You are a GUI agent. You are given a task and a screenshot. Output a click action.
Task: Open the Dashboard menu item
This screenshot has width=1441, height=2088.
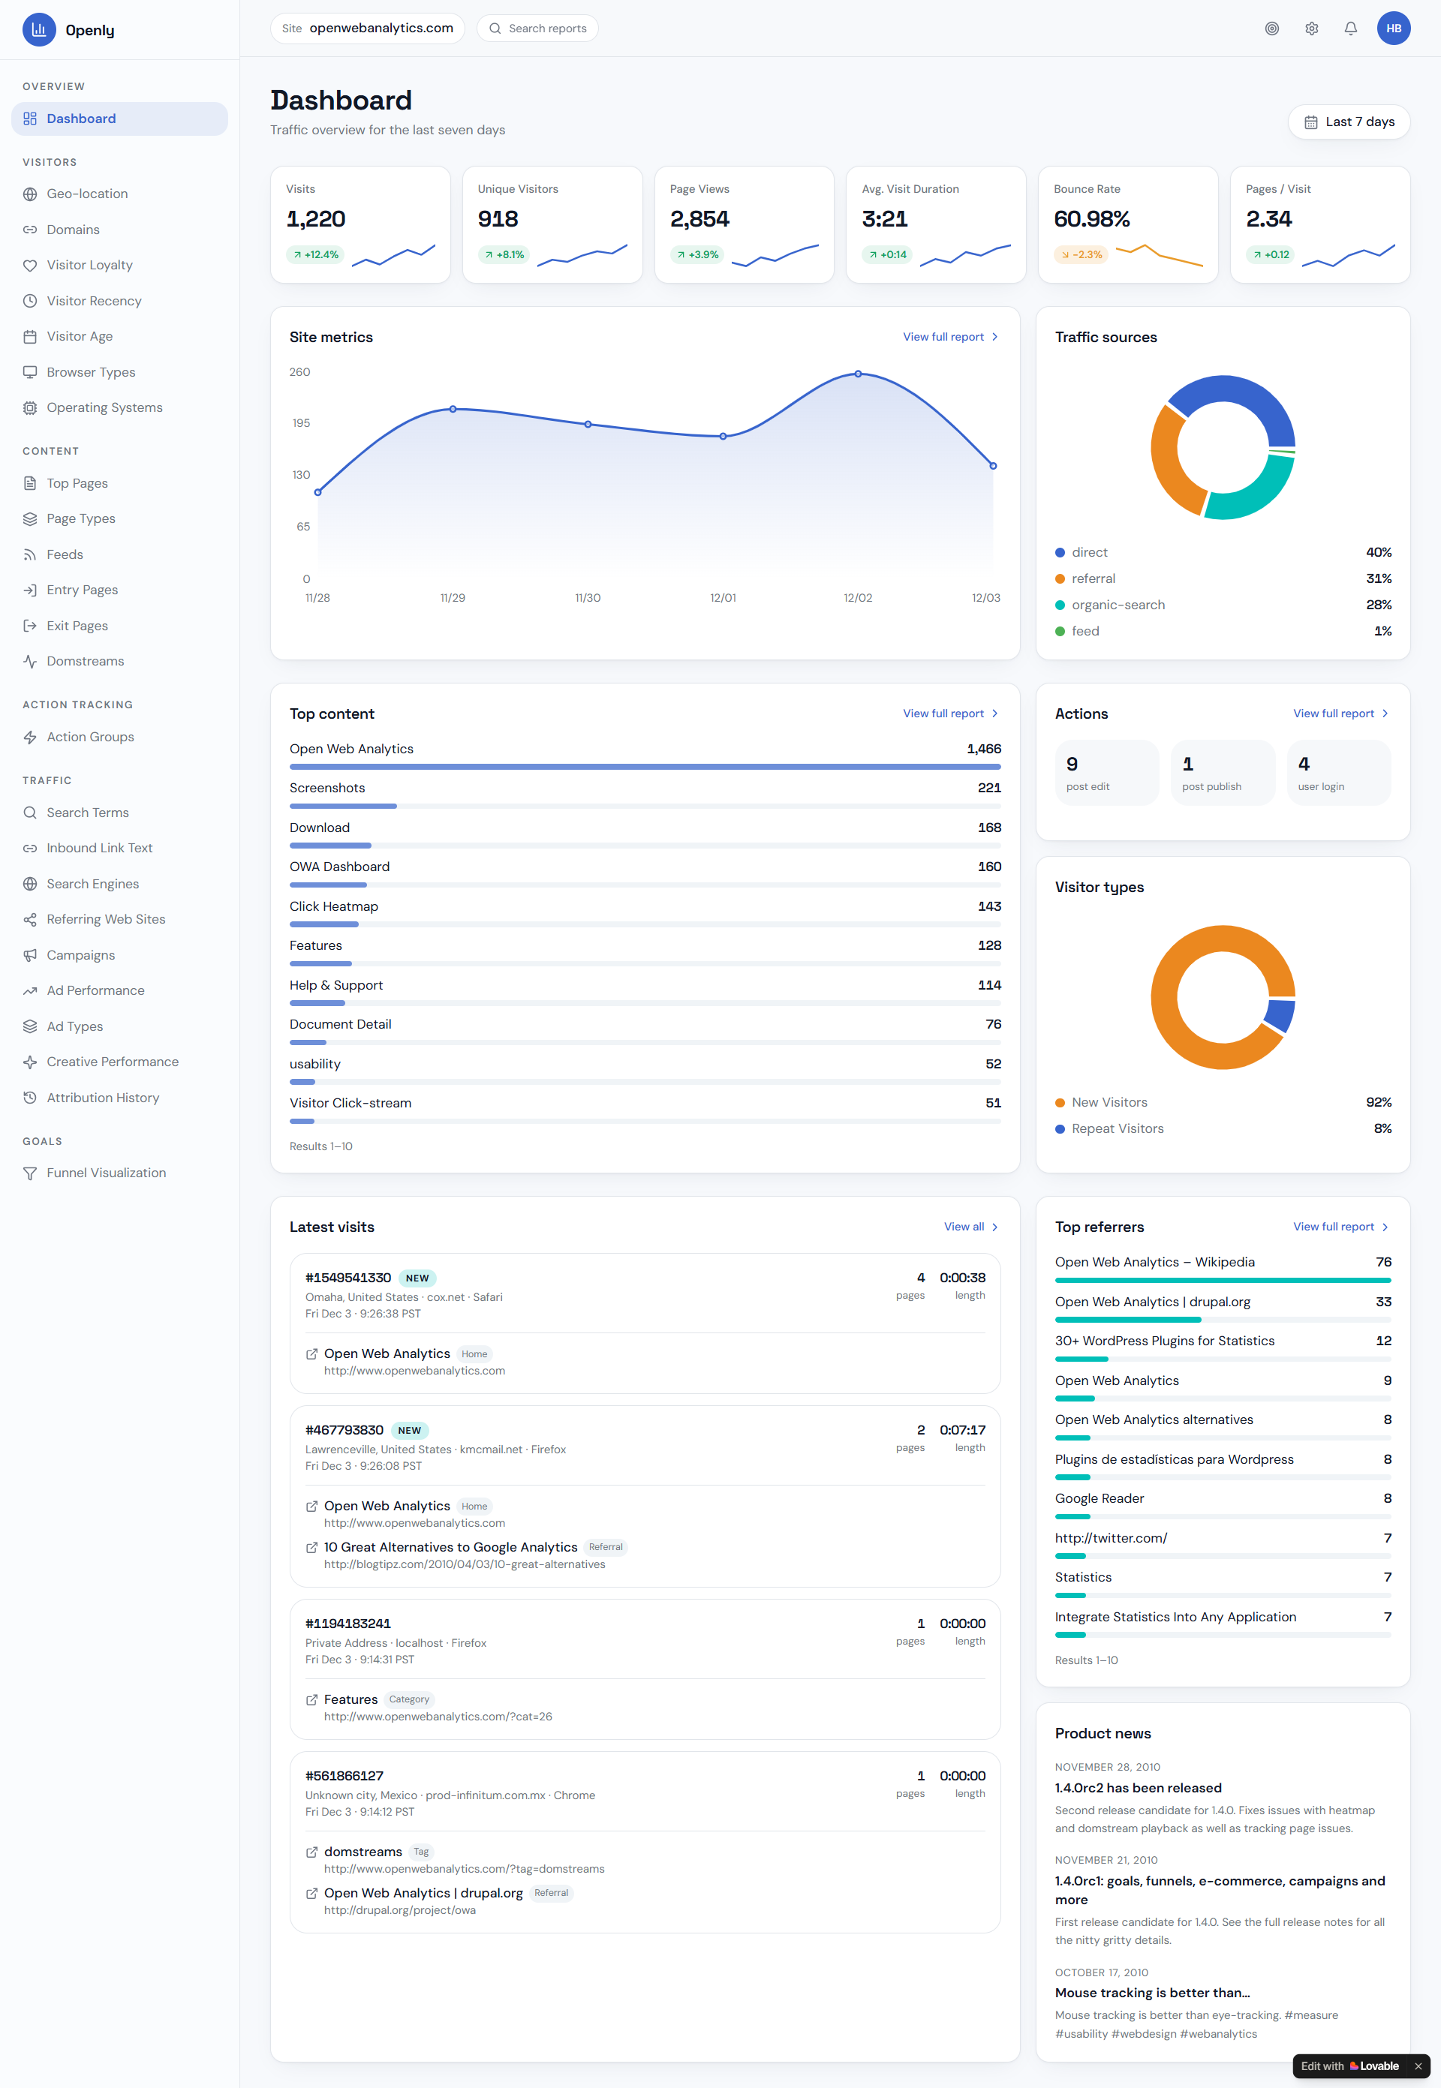point(119,119)
